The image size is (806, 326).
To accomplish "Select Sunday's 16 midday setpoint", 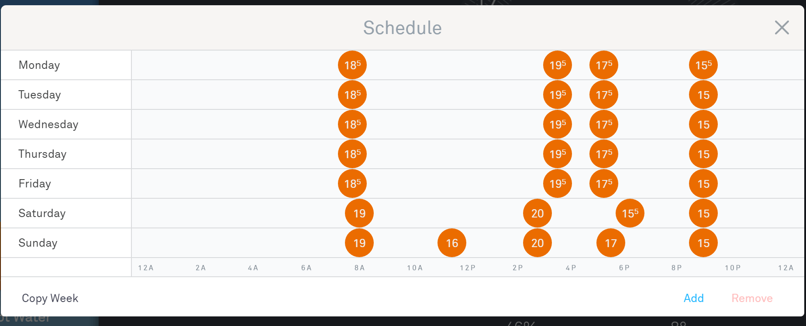I will pos(452,243).
